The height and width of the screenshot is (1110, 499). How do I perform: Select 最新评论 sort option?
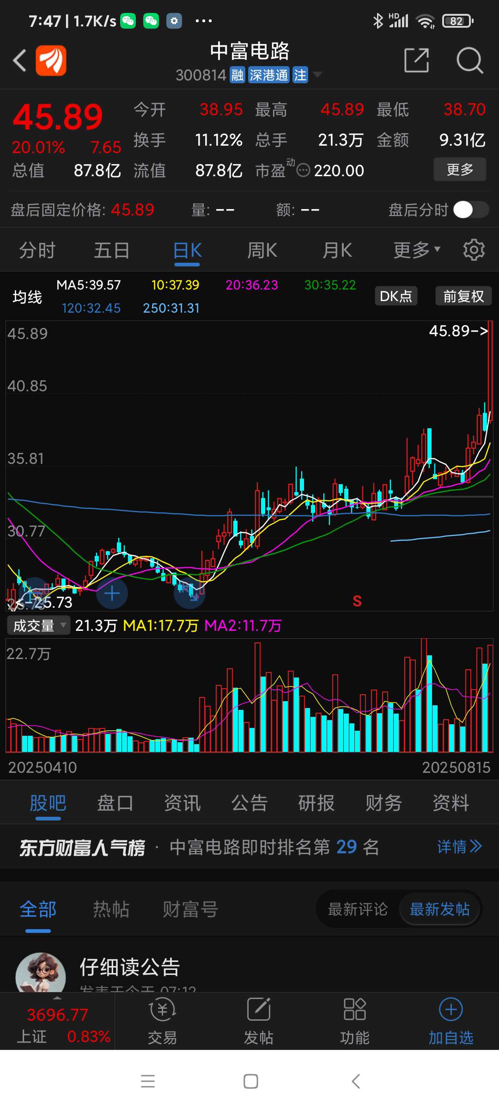click(x=358, y=909)
